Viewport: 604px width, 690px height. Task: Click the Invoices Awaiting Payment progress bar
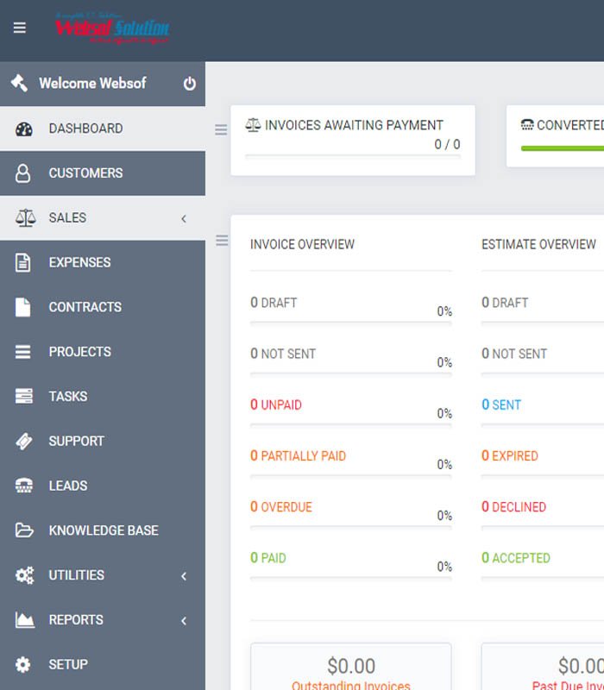tap(353, 156)
